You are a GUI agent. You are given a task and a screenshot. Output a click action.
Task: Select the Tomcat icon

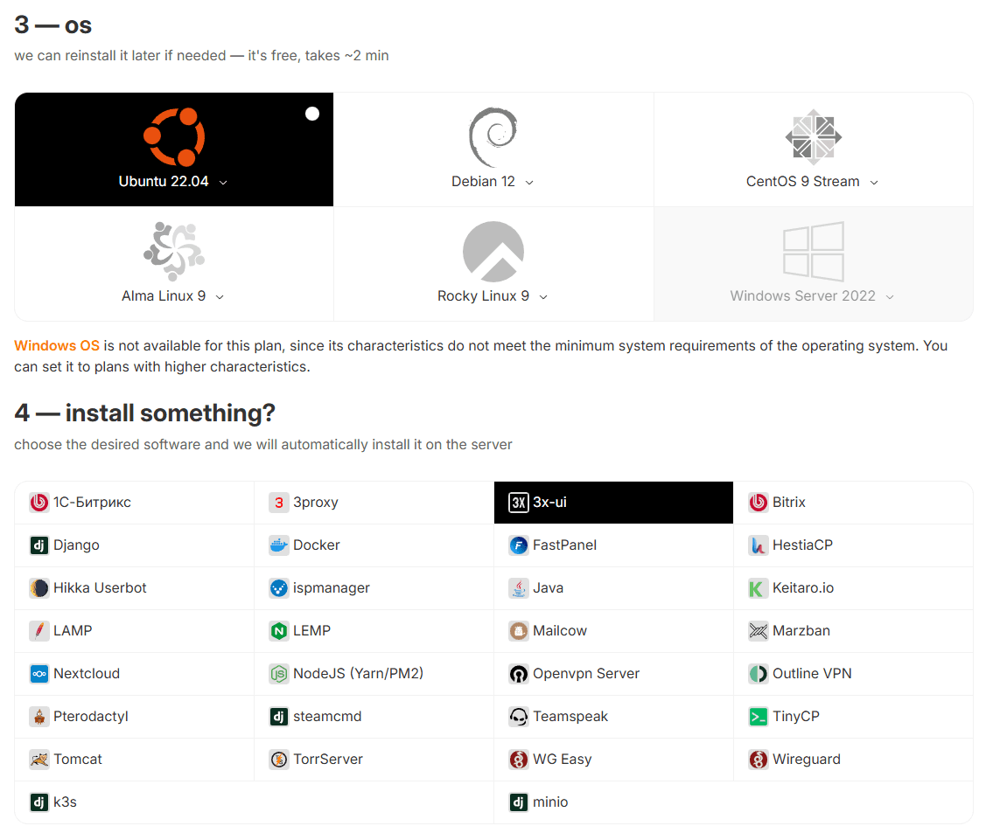coord(38,760)
